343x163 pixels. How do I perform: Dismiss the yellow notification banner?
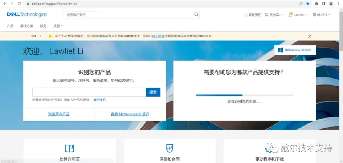click(310, 36)
